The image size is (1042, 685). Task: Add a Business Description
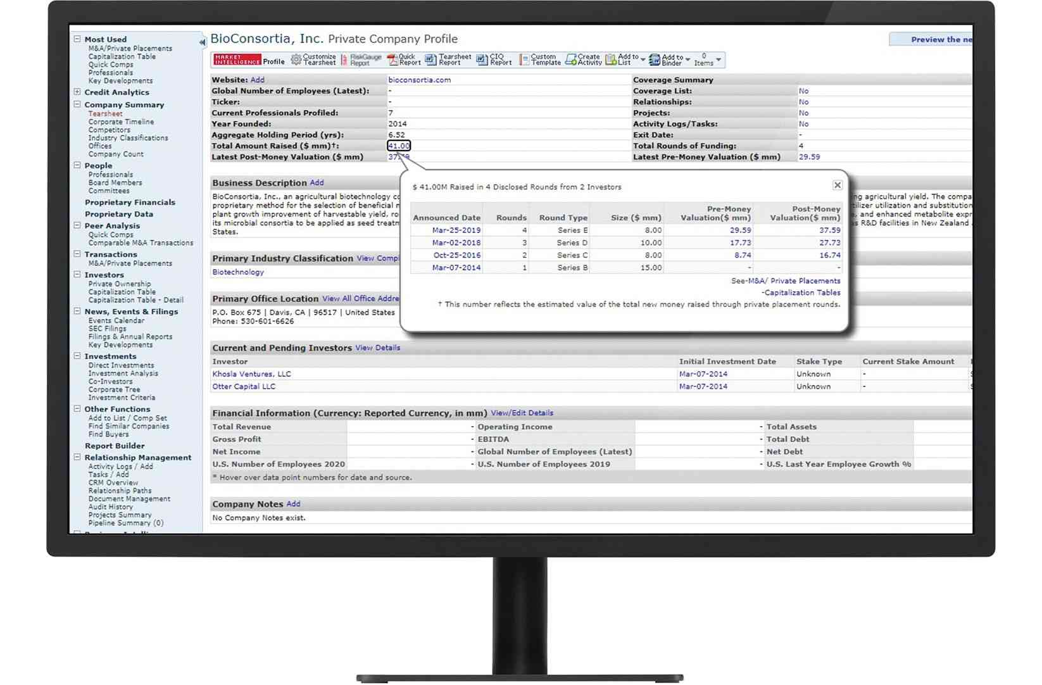pos(317,182)
